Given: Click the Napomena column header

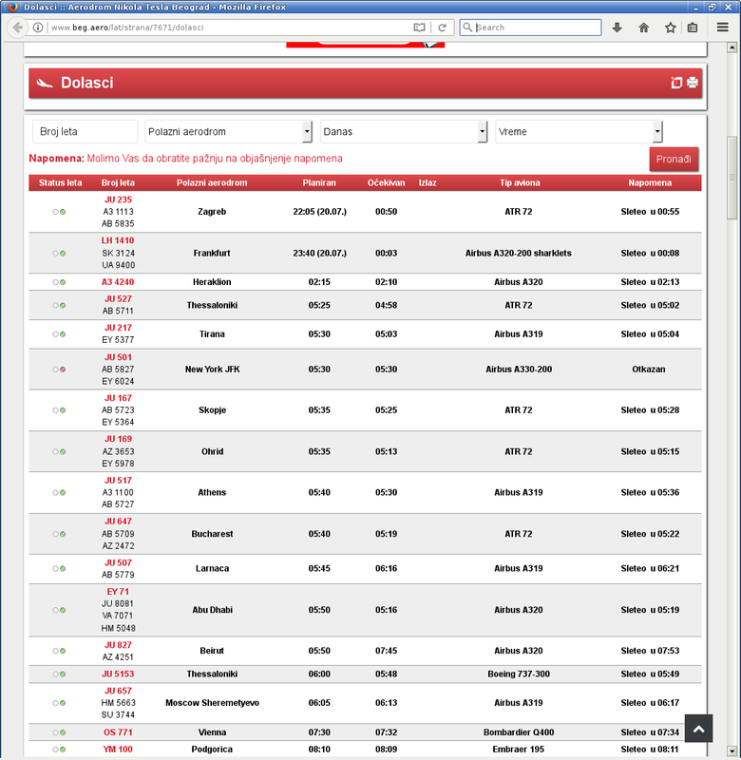Looking at the screenshot, I should 650,183.
